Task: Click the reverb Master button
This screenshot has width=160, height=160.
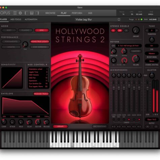Action: [136, 51]
